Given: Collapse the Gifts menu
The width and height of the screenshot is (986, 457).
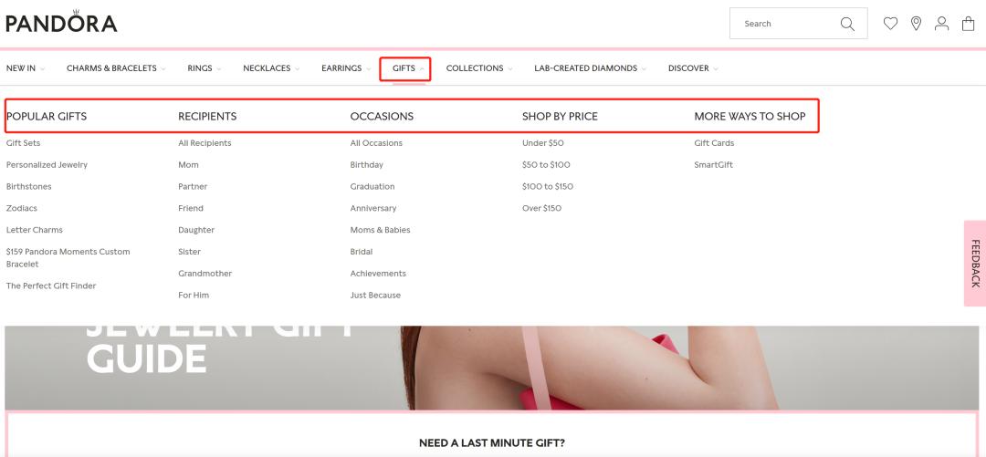Looking at the screenshot, I should tap(407, 68).
